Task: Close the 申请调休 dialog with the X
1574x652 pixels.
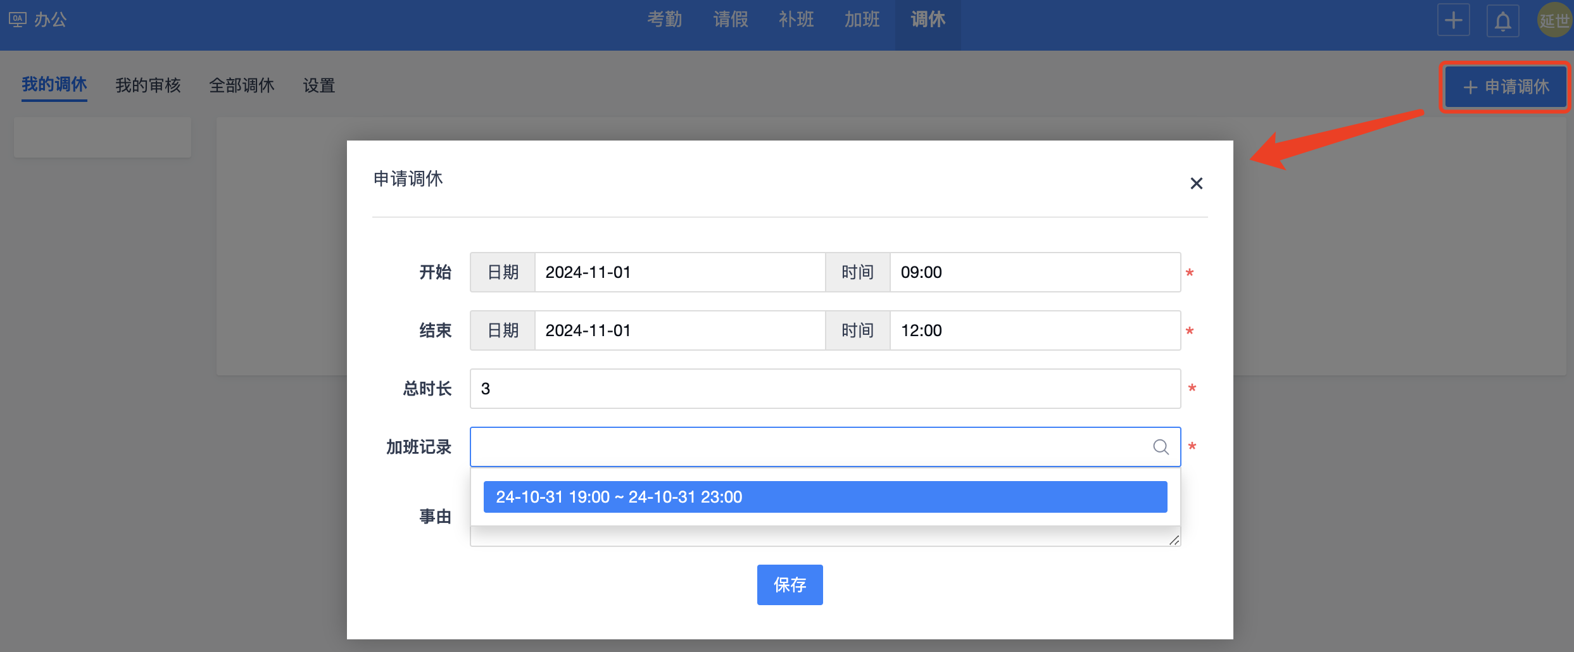Action: (x=1196, y=184)
